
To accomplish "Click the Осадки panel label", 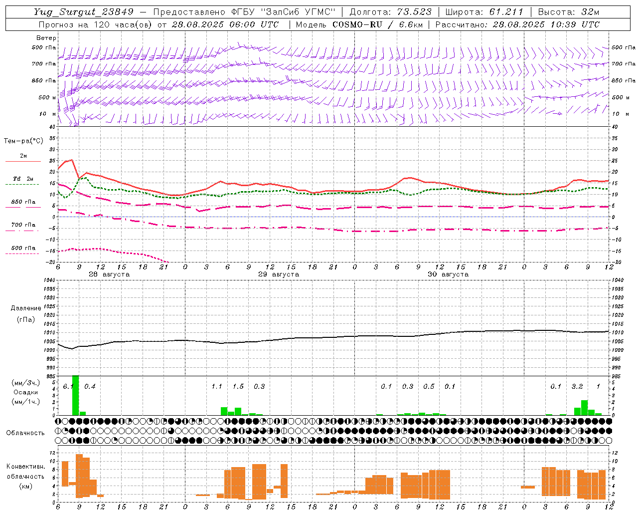I will pos(26,392).
